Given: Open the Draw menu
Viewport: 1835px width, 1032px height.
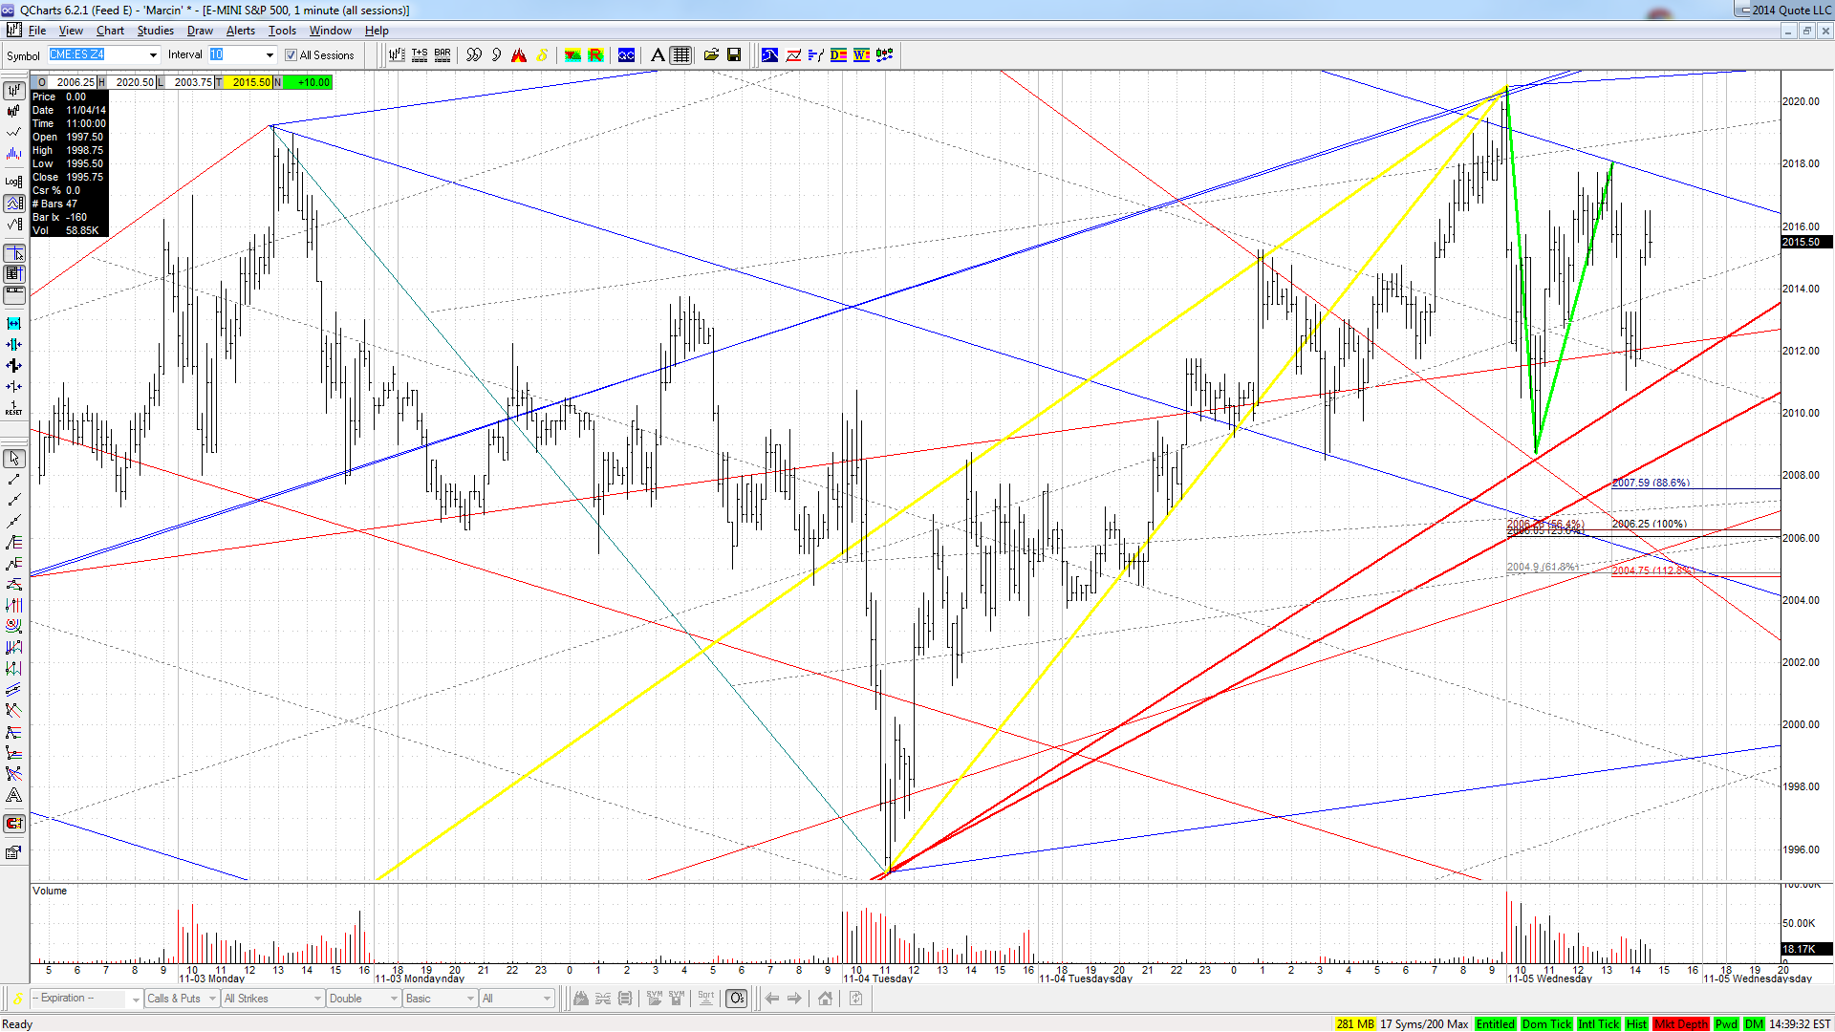Looking at the screenshot, I should pyautogui.click(x=200, y=31).
